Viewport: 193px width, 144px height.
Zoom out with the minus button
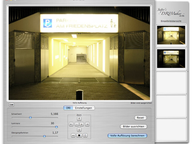(77, 124)
